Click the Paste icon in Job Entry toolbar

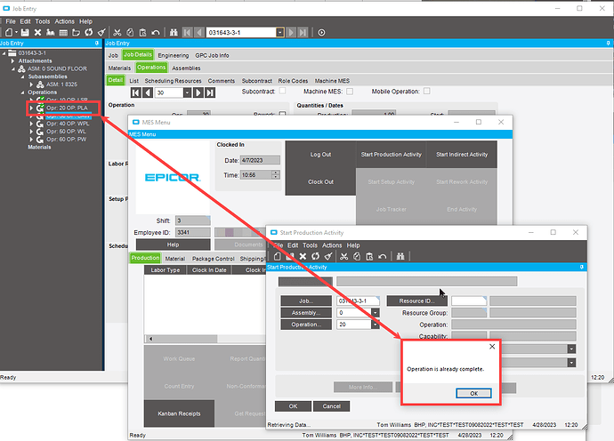coord(142,33)
